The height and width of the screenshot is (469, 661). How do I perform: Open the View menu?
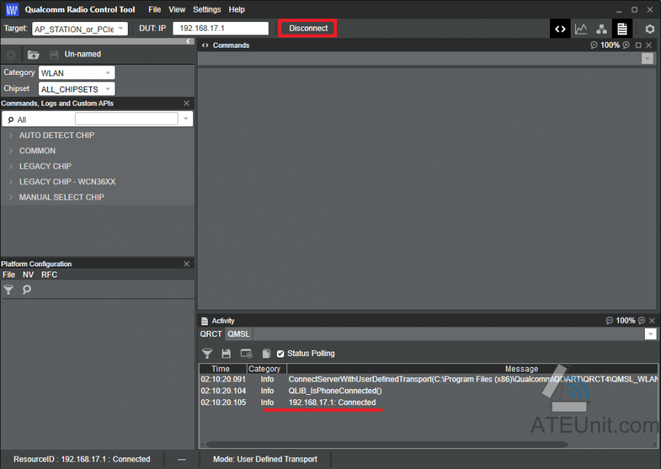(177, 10)
